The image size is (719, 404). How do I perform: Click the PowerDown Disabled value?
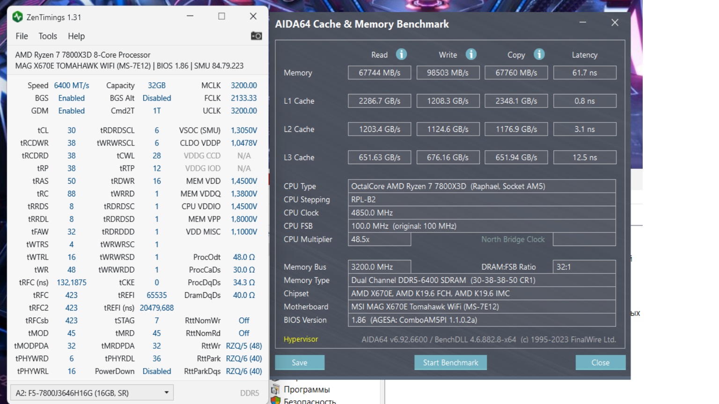pyautogui.click(x=157, y=371)
